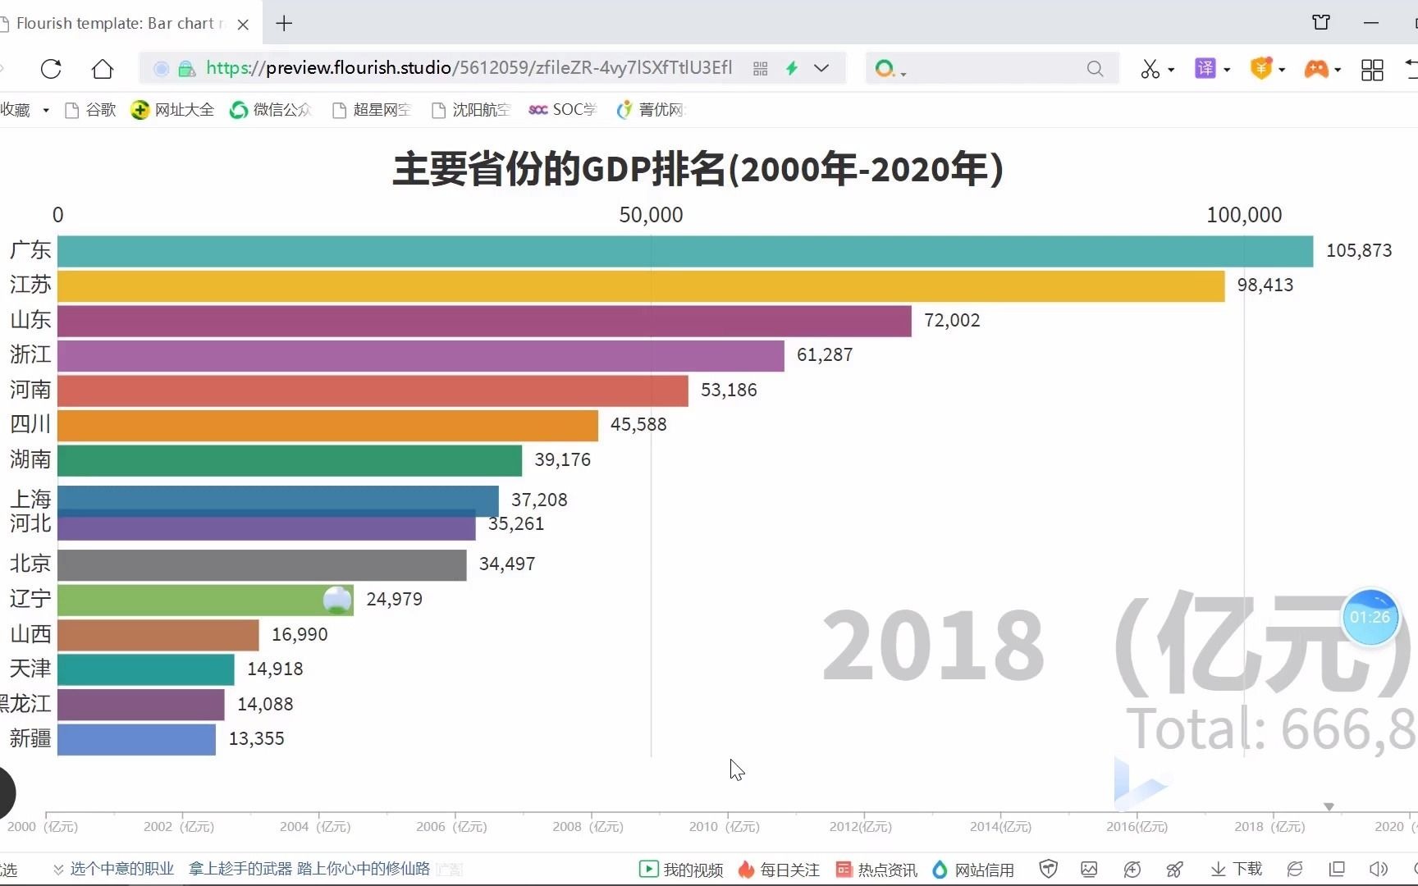
Task: Click the 01:26 timer bubble
Action: point(1370,617)
